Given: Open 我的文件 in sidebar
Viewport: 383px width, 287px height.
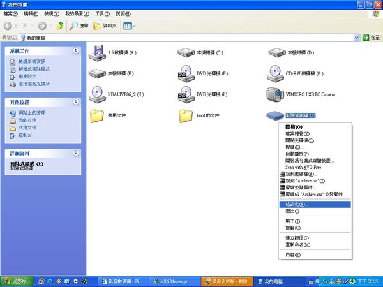Looking at the screenshot, I should (27, 121).
